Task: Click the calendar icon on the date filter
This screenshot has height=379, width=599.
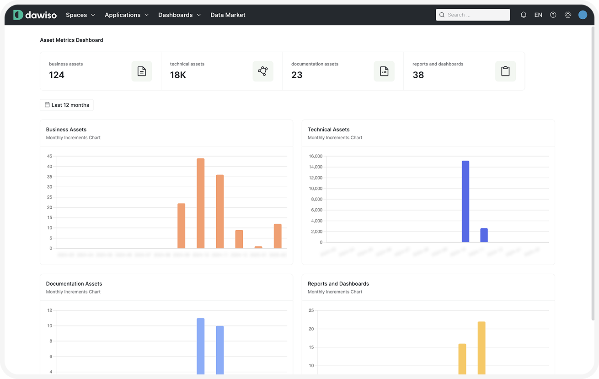Action: click(x=47, y=105)
